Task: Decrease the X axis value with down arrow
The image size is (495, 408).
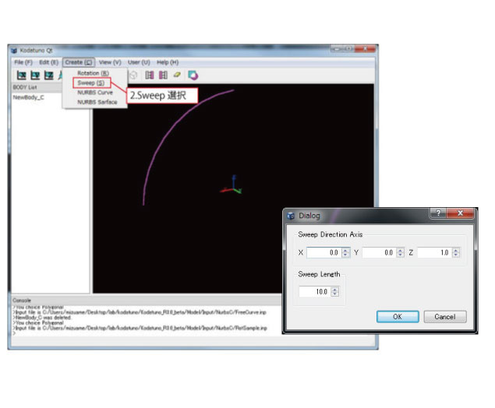Action: coord(345,255)
